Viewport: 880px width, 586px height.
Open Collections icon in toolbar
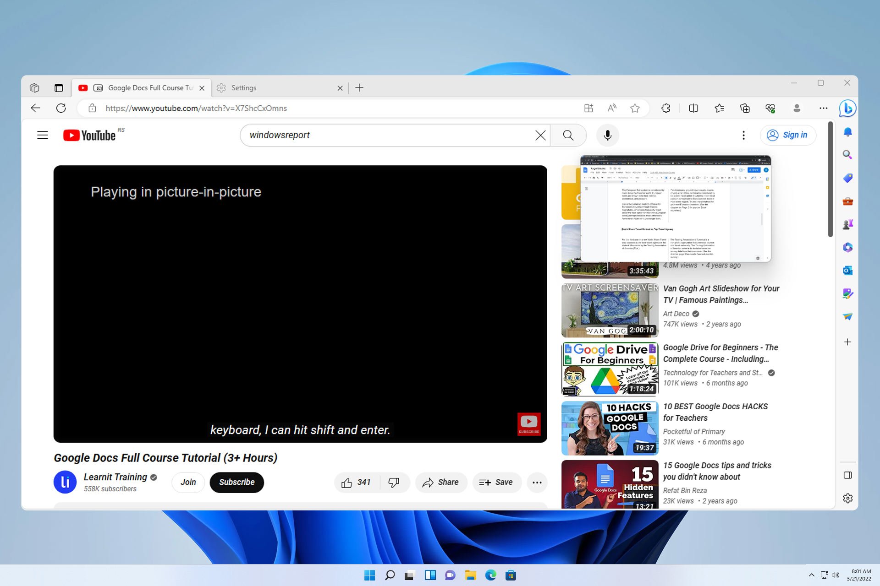tap(745, 109)
